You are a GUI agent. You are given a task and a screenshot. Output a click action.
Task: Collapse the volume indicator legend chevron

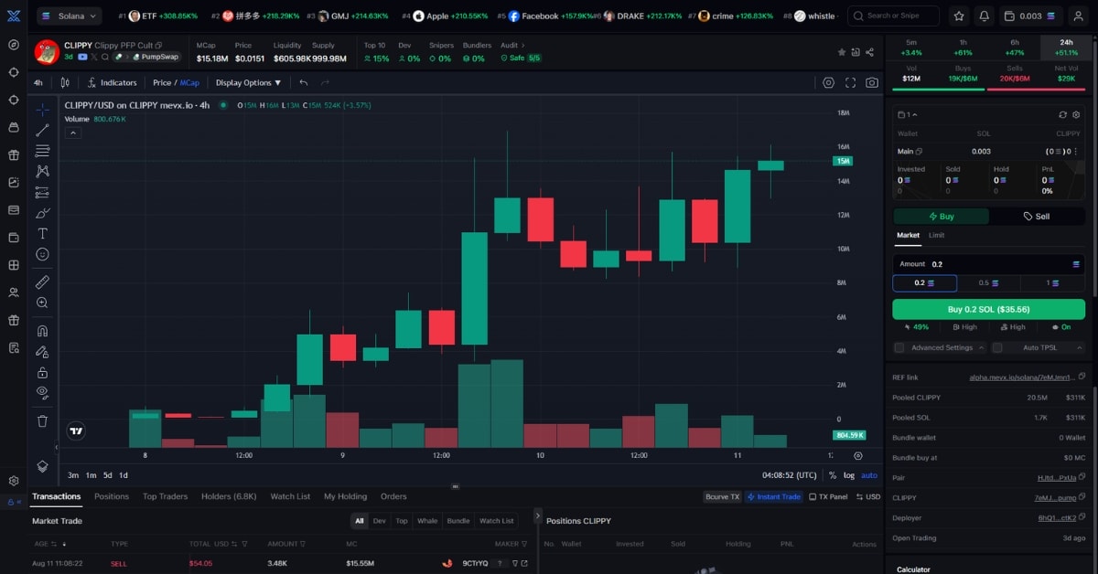tap(72, 133)
